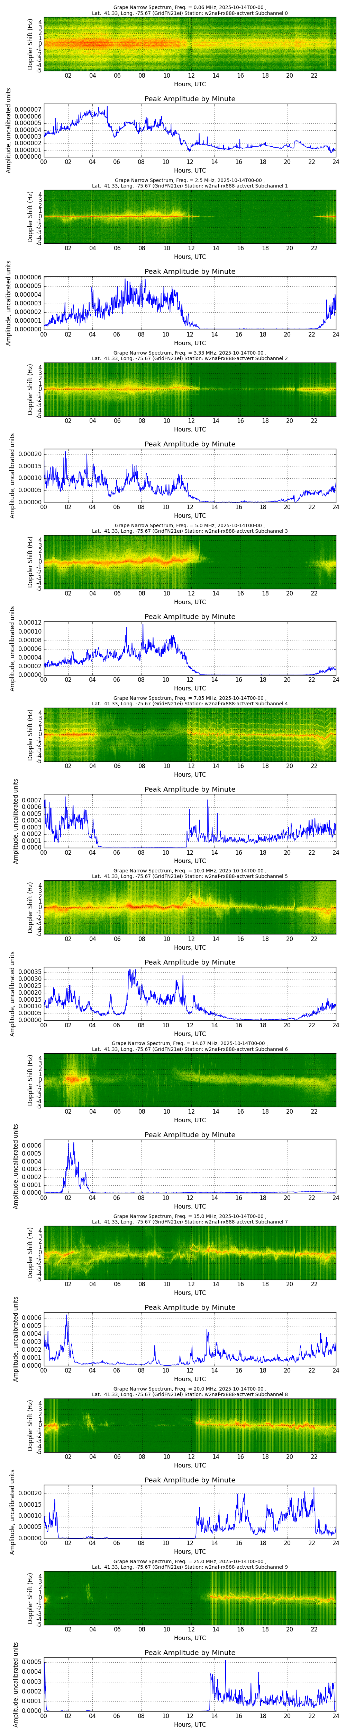Click the first Peak Amplitude by Minute title

[190, 99]
